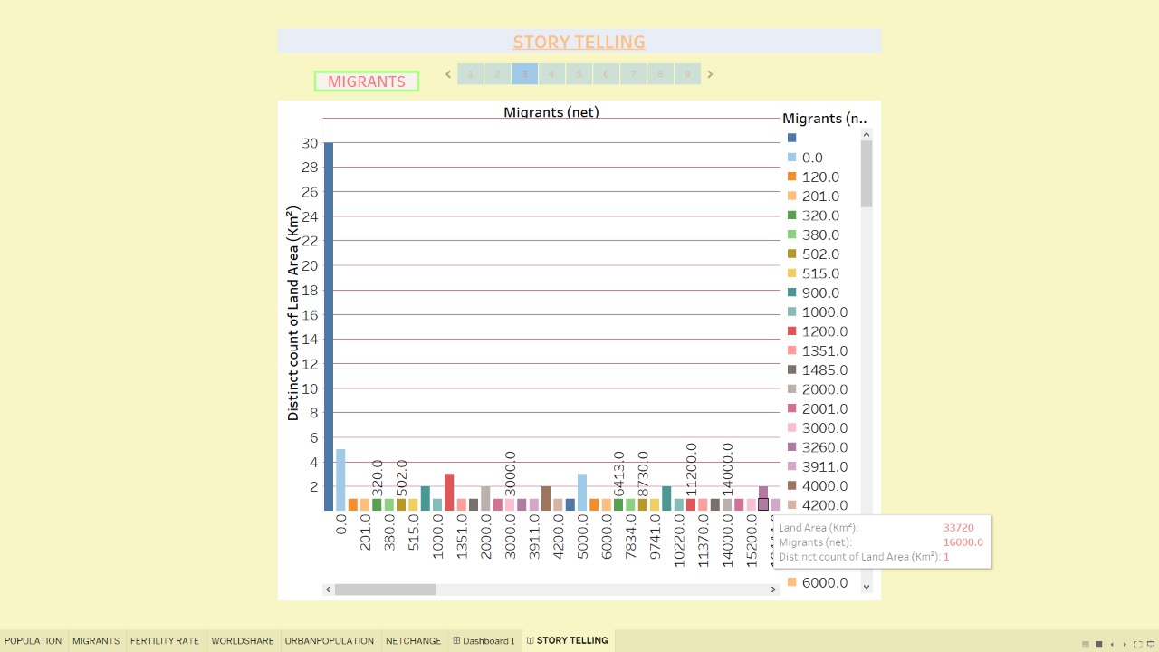The image size is (1159, 652).
Task: Open URBANPOPULATION sheet tab
Action: pyautogui.click(x=330, y=640)
